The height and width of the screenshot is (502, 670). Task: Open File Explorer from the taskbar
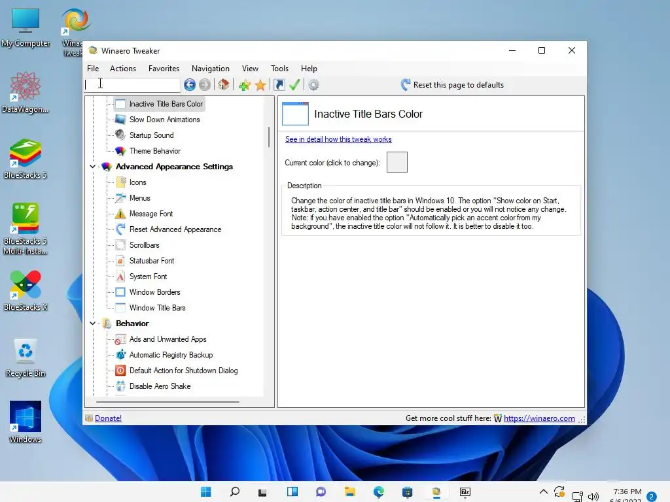pyautogui.click(x=349, y=492)
